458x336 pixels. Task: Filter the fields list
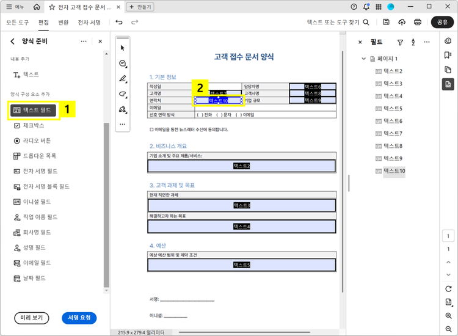tap(400, 42)
